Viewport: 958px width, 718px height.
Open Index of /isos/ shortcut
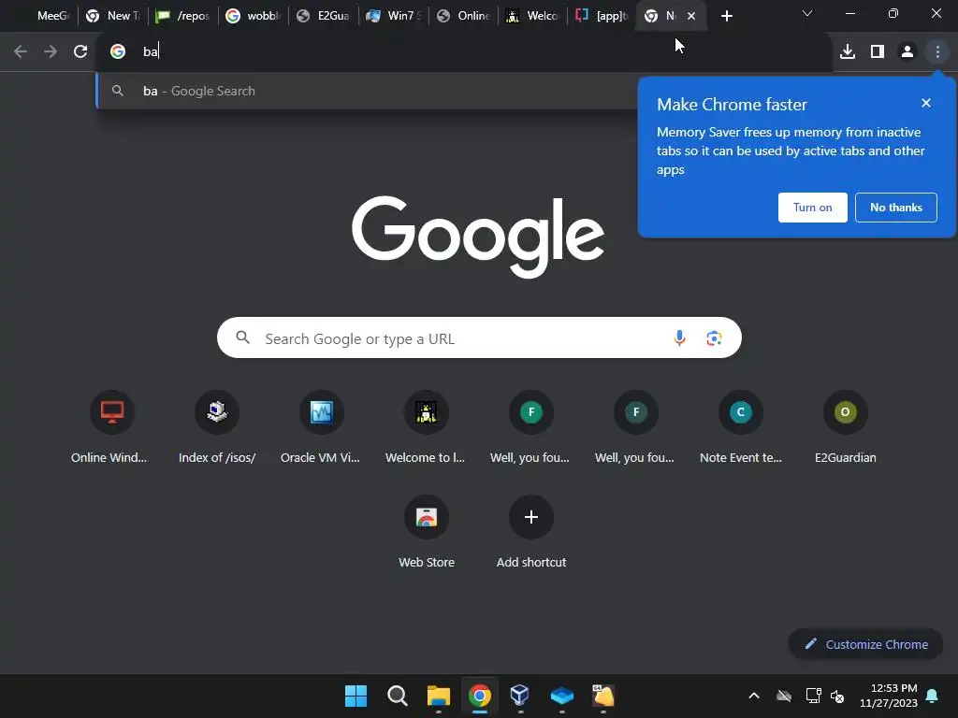point(217,428)
